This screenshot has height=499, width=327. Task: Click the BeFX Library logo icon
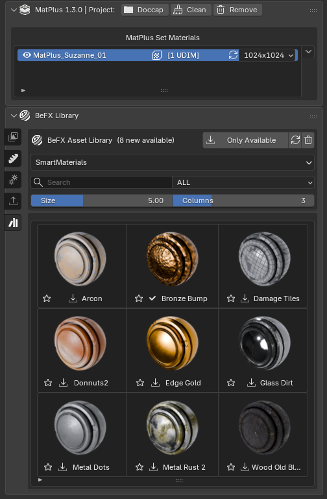click(25, 116)
